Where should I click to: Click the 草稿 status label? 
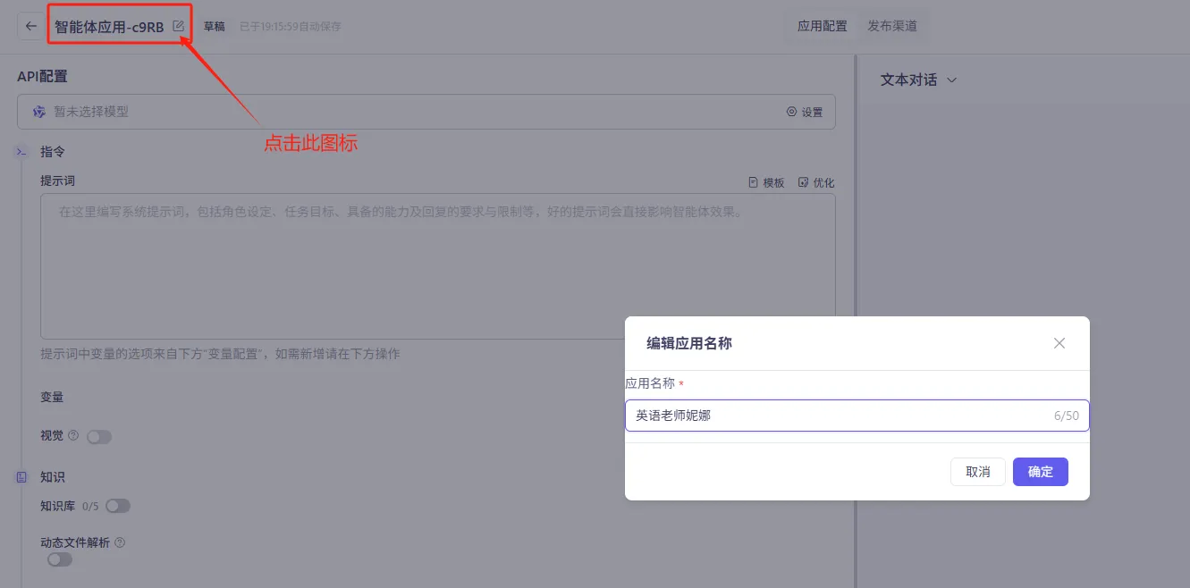coord(215,27)
